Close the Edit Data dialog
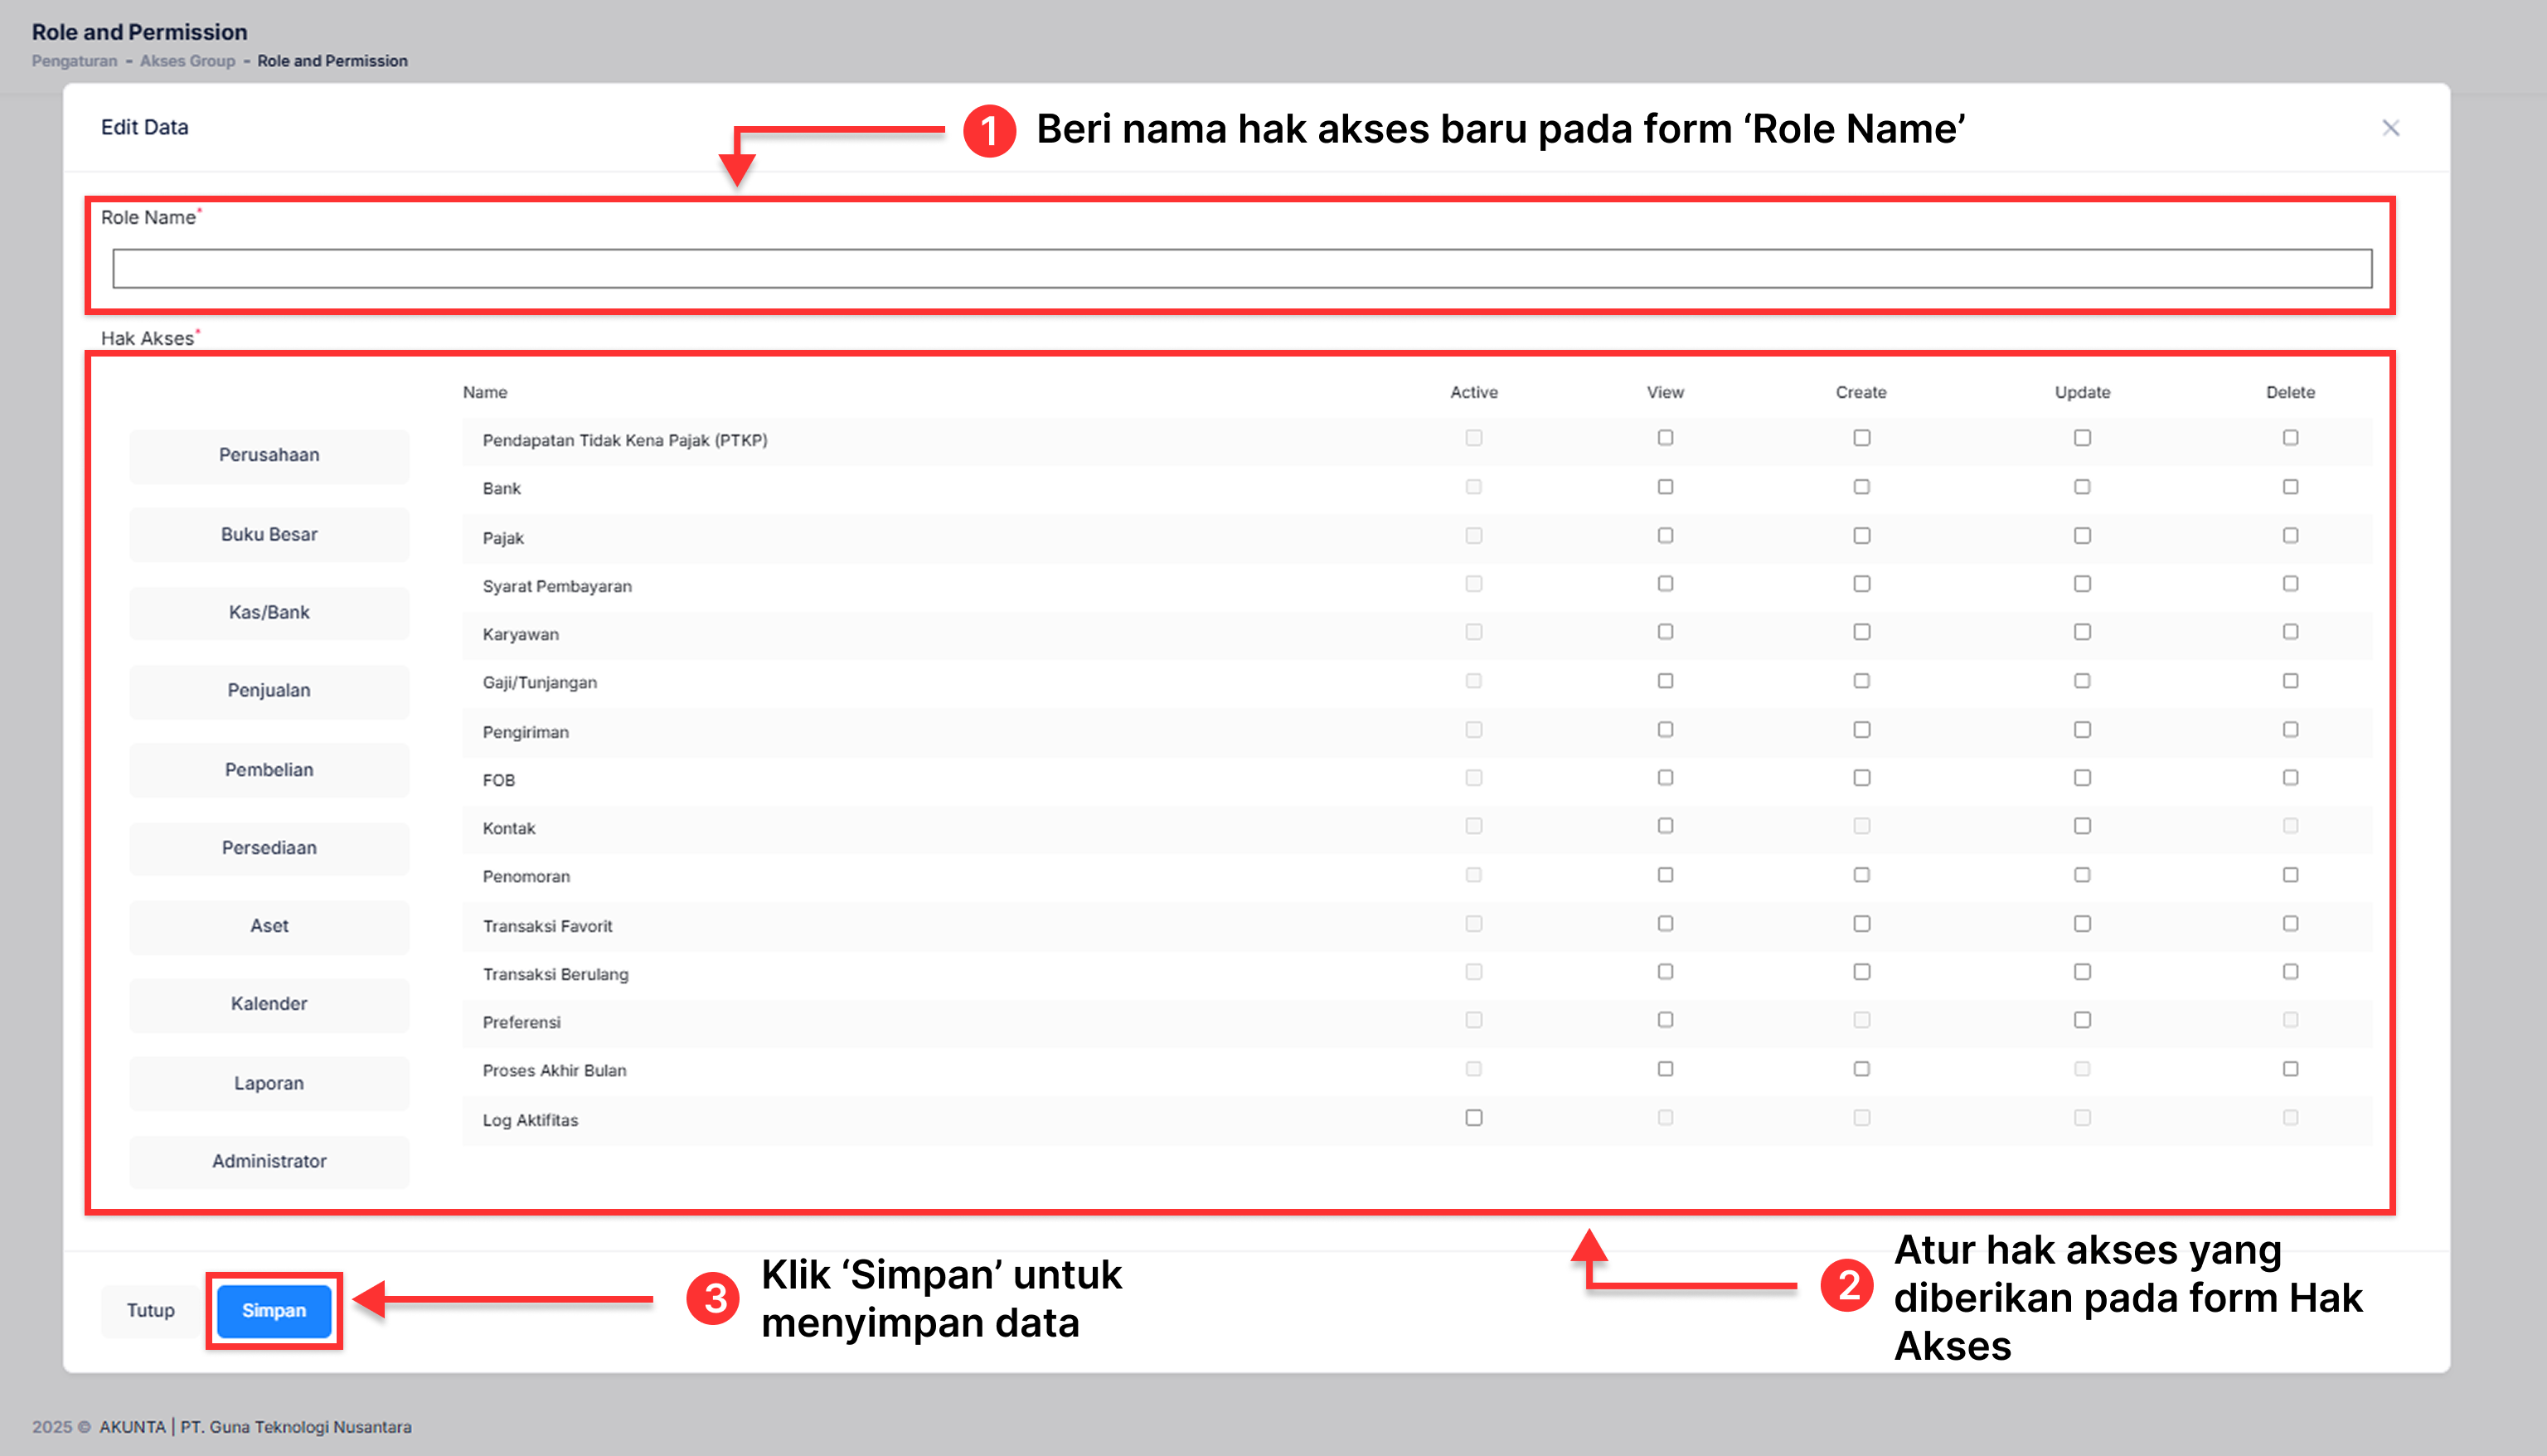 click(x=2391, y=128)
